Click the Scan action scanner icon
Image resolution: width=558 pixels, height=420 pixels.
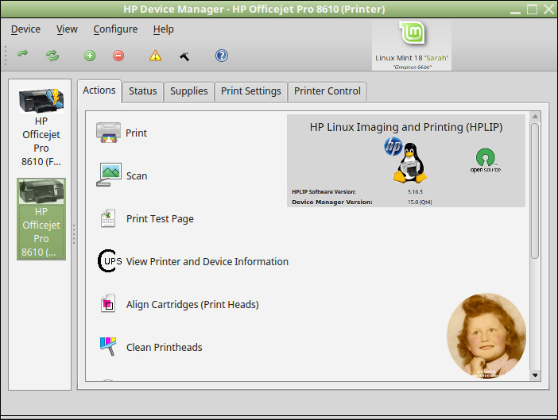tap(109, 175)
